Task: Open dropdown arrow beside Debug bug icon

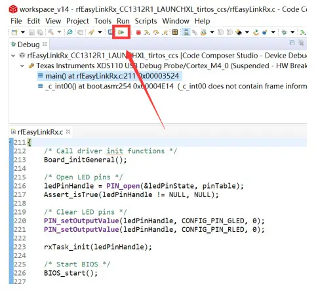Action: pyautogui.click(x=292, y=32)
